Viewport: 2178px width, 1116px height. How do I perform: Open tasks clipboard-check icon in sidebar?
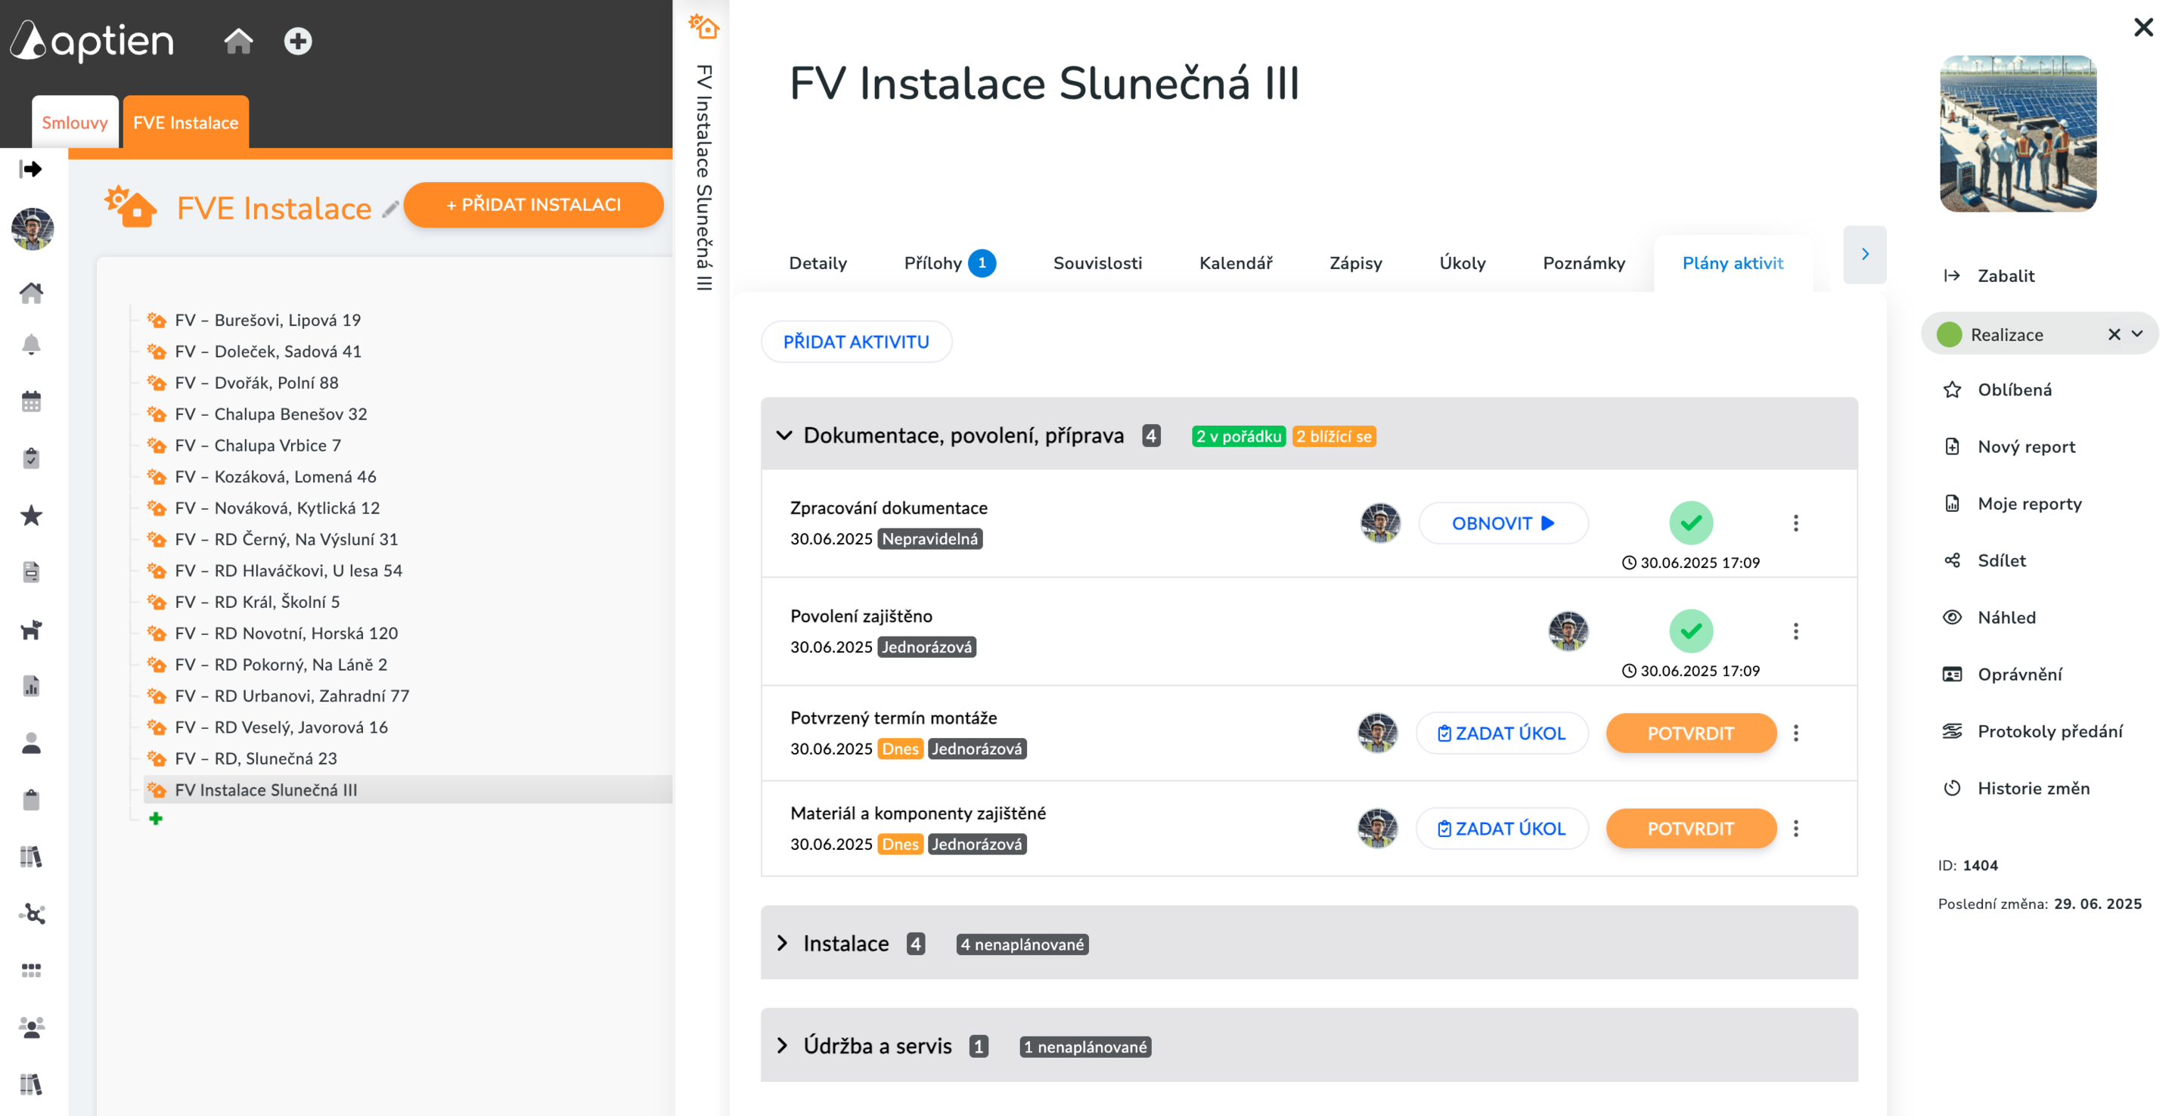[x=31, y=458]
